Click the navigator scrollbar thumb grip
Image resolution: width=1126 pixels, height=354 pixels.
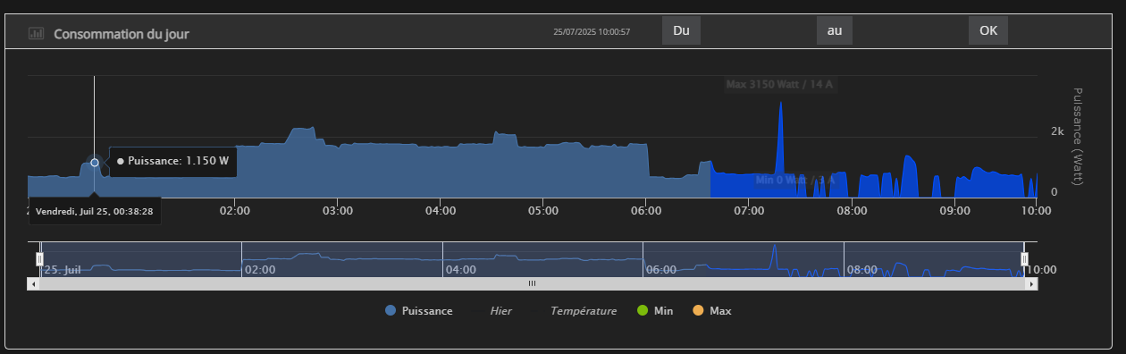click(x=532, y=283)
